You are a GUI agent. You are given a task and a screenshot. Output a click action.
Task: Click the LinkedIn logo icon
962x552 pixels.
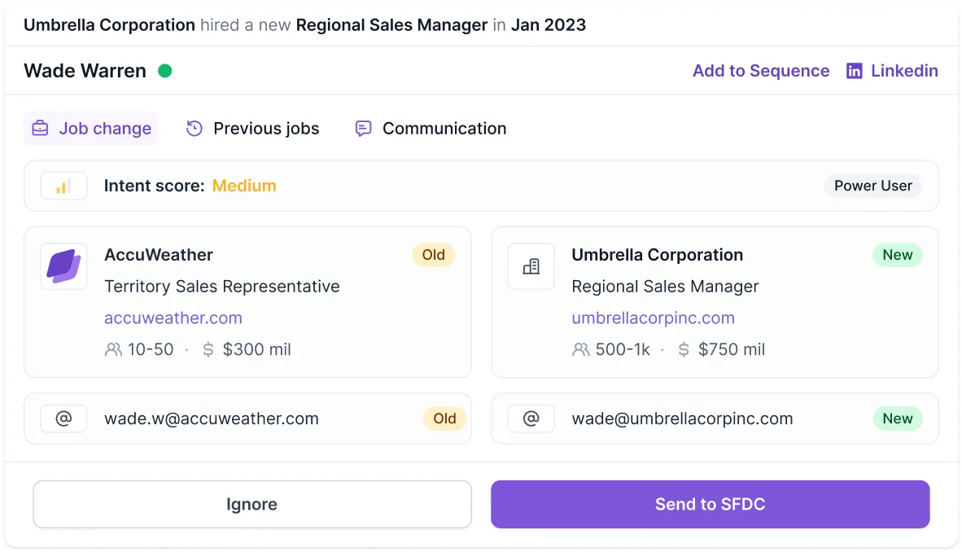coord(854,71)
